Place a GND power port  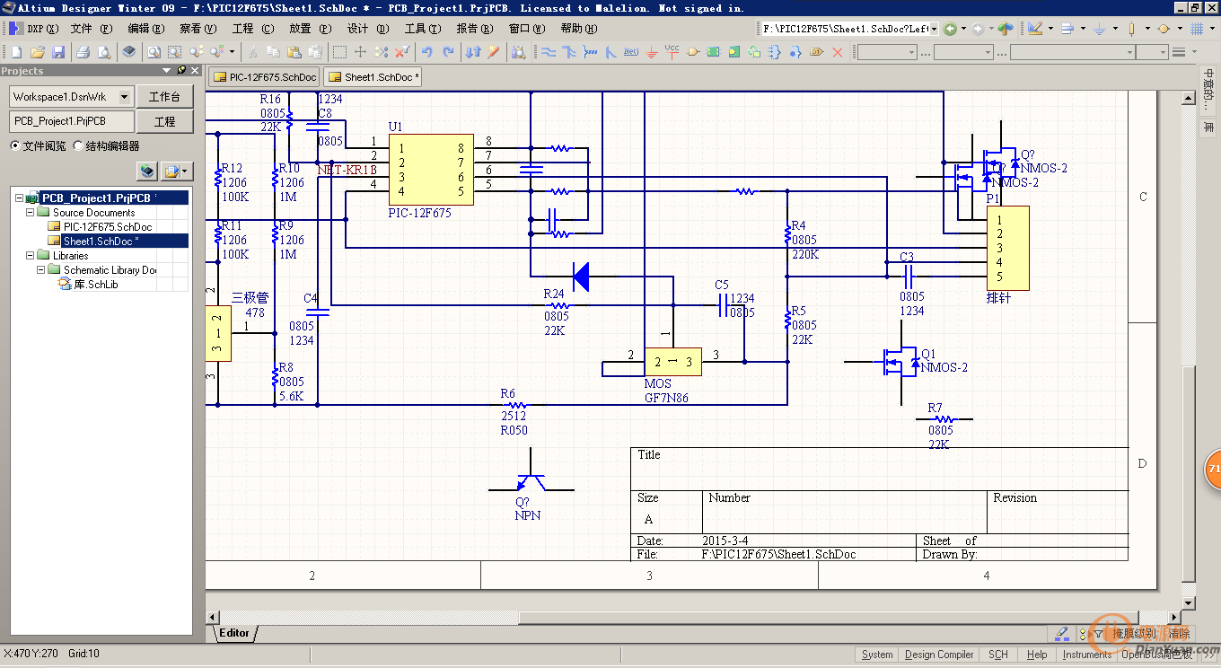coord(651,52)
